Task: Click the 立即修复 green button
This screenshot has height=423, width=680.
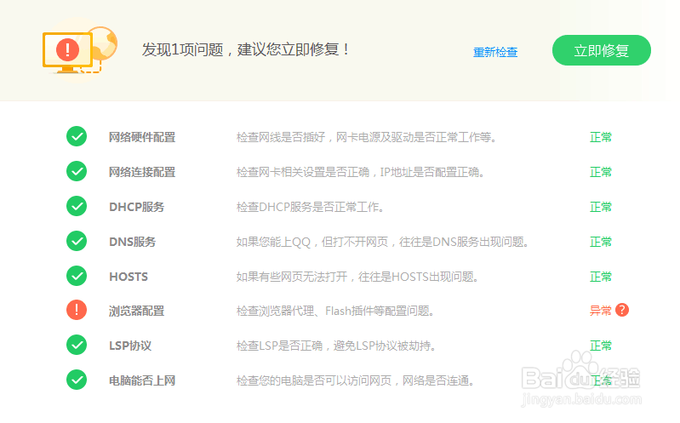Action: pos(601,50)
